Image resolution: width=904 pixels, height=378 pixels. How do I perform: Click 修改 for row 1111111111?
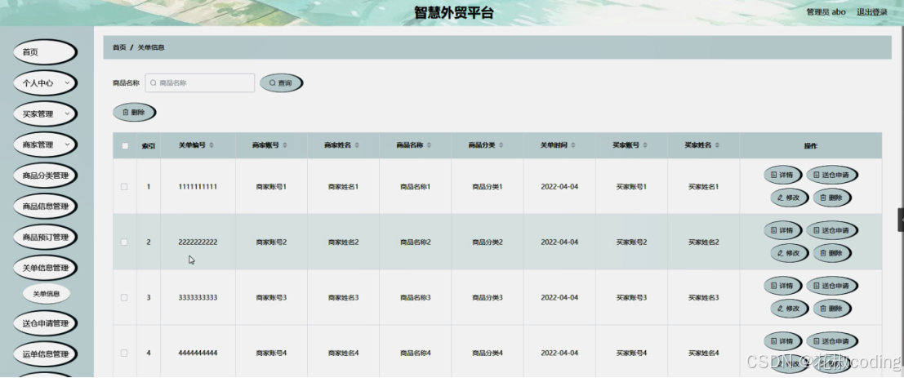[x=790, y=198]
